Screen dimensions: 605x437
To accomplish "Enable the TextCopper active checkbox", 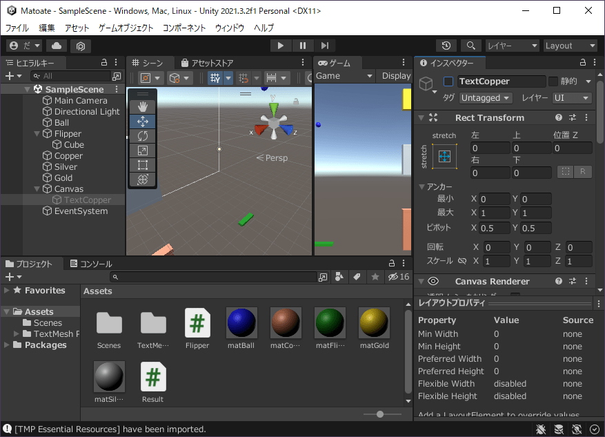I will point(448,81).
